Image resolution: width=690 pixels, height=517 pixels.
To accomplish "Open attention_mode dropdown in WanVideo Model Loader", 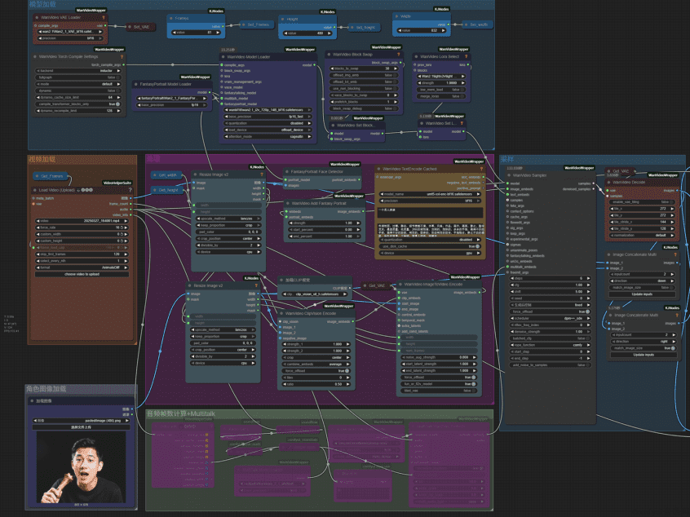I will click(268, 137).
